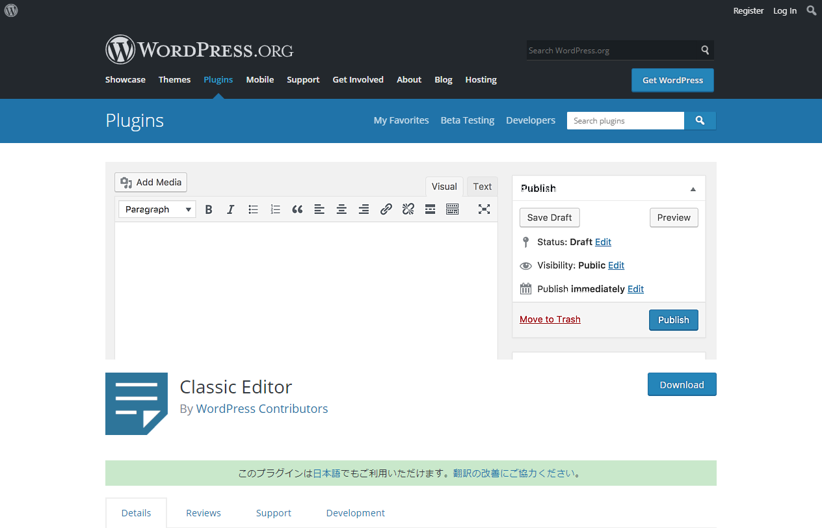822x528 pixels.
Task: Toggle the toolbar with keyboard icon
Action: coord(452,209)
